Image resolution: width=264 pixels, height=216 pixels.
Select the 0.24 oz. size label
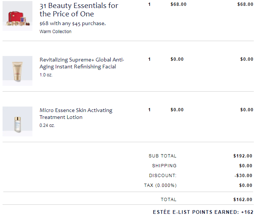click(x=47, y=125)
